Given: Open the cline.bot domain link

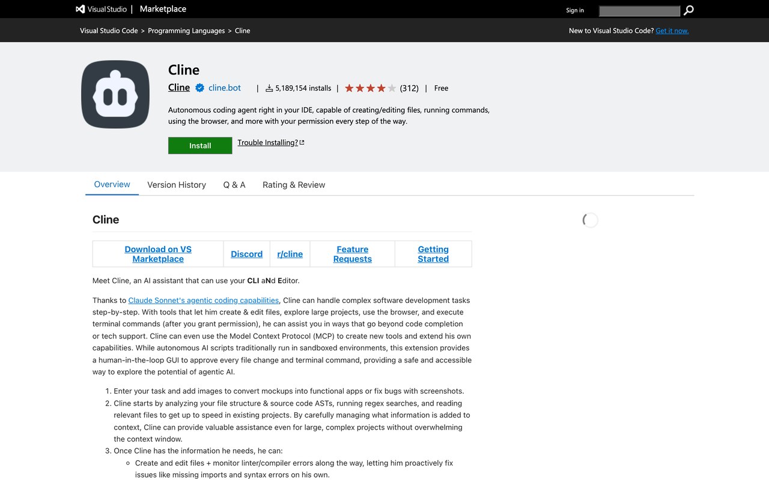Looking at the screenshot, I should click(x=225, y=88).
